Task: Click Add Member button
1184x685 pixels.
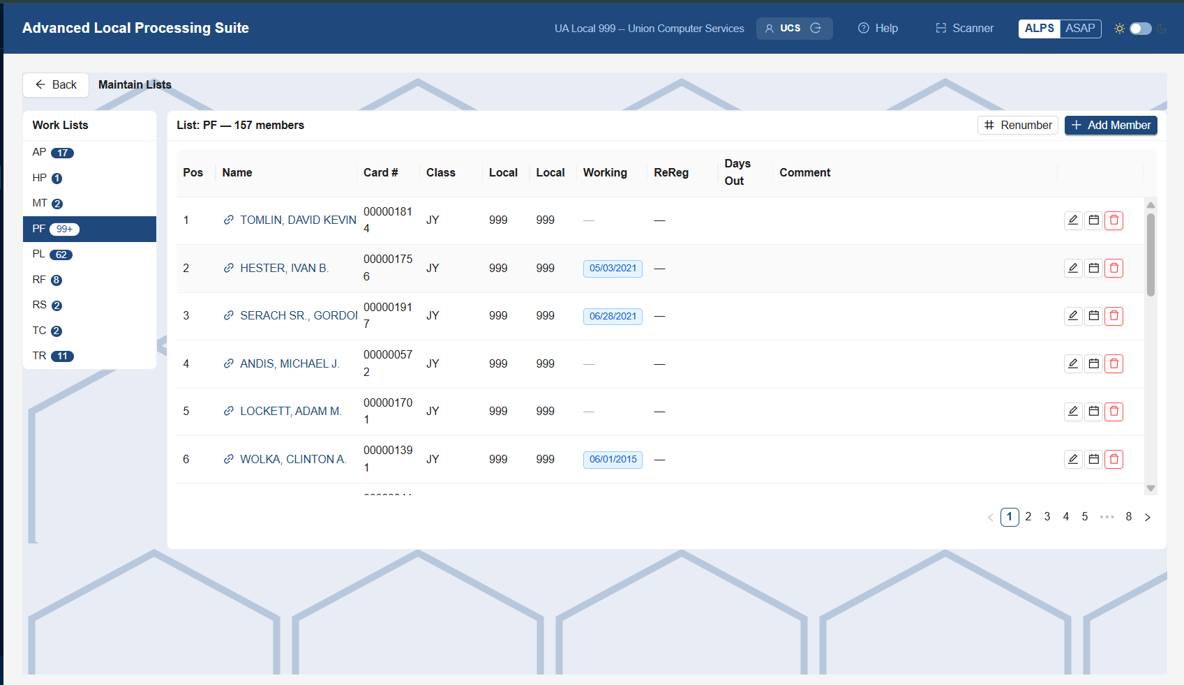Action: coord(1111,126)
